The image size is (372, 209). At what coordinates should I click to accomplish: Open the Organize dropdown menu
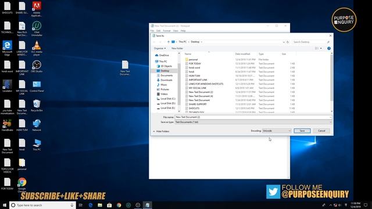[x=160, y=48]
